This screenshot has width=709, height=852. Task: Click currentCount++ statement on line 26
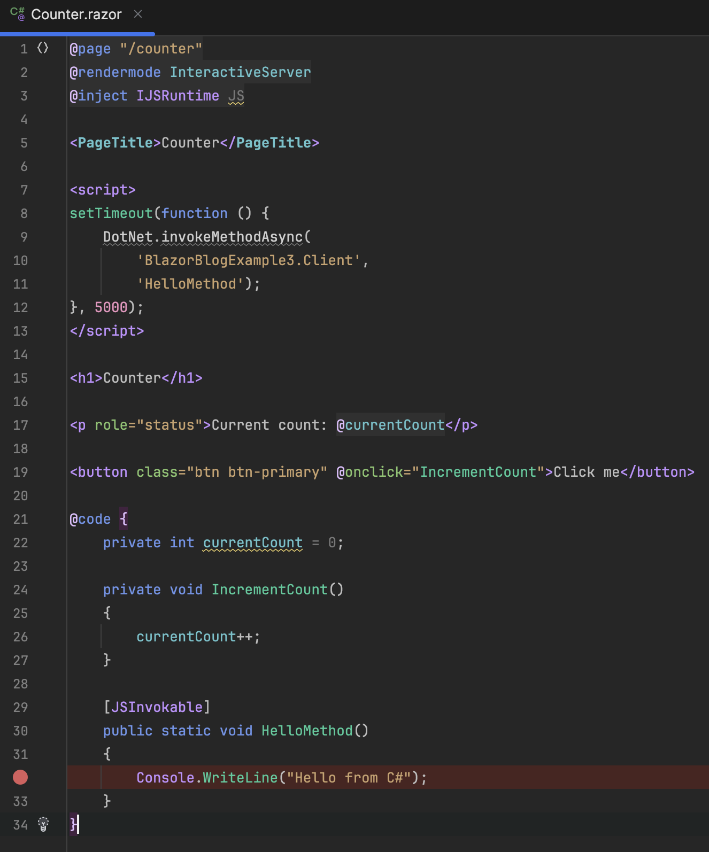tap(198, 637)
